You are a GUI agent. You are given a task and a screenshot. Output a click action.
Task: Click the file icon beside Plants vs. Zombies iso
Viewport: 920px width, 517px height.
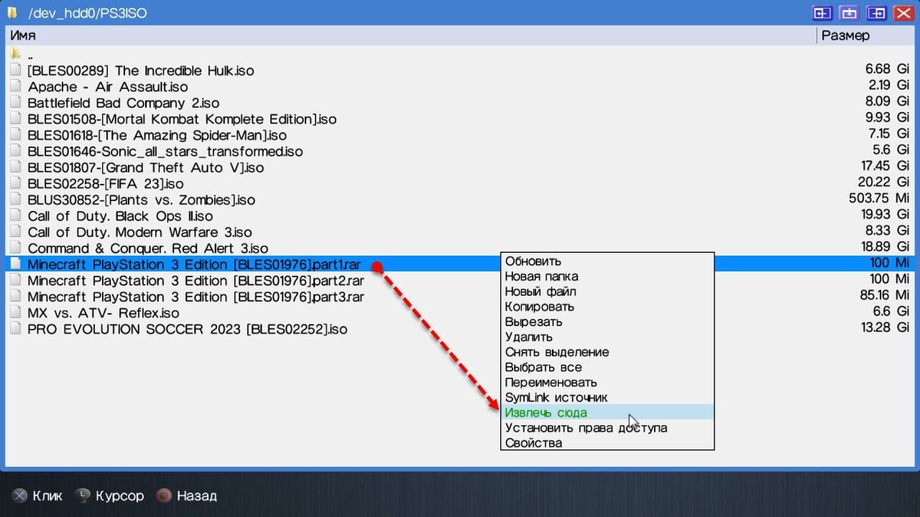16,200
